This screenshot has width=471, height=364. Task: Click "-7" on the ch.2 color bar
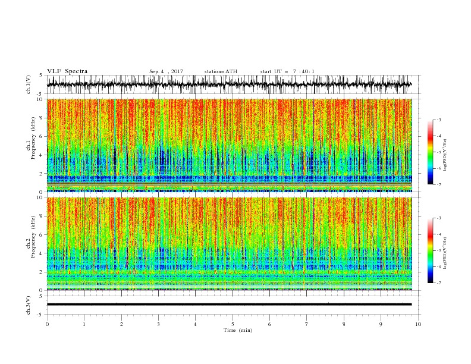coord(439,283)
